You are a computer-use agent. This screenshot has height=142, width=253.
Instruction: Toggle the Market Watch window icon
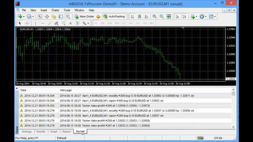pyautogui.click(x=40, y=17)
